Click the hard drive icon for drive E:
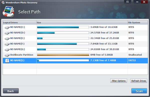This screenshot has width=150, height=97. (7, 38)
